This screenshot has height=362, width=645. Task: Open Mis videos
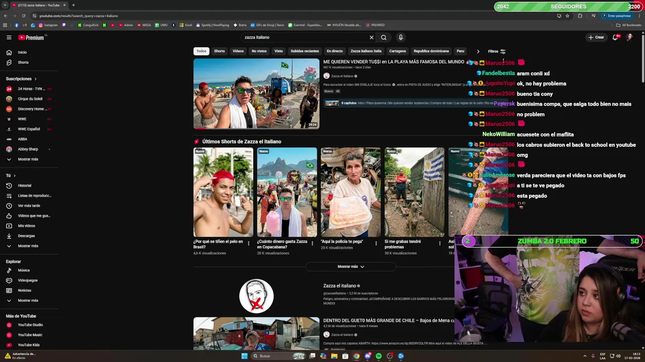pos(29,226)
